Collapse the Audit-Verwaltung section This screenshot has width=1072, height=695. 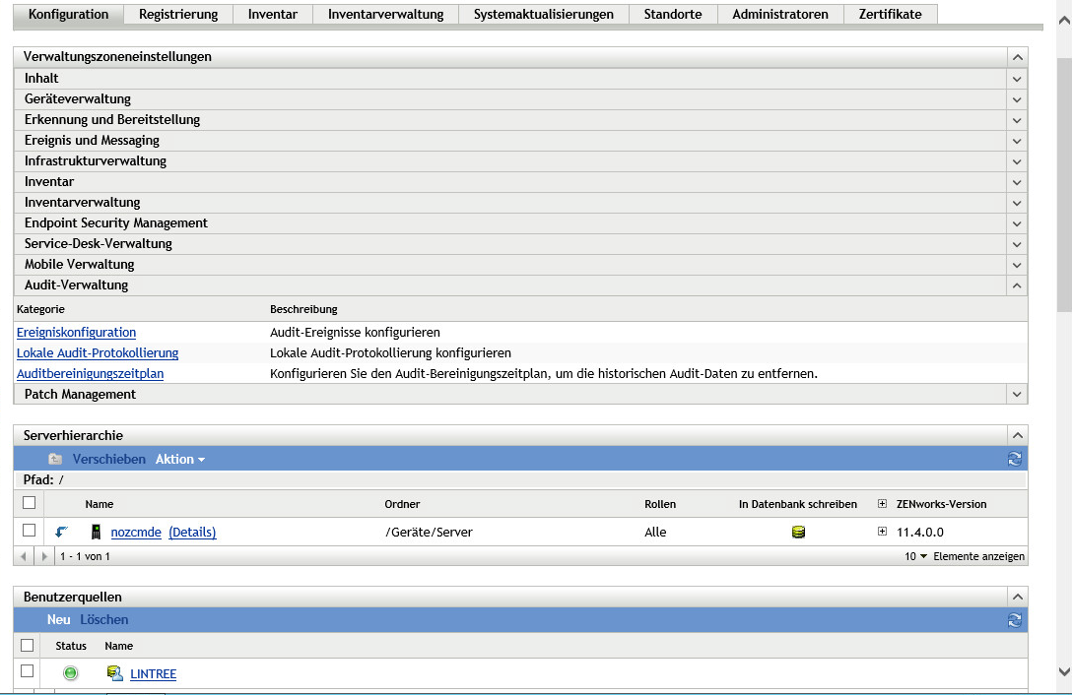point(1017,285)
